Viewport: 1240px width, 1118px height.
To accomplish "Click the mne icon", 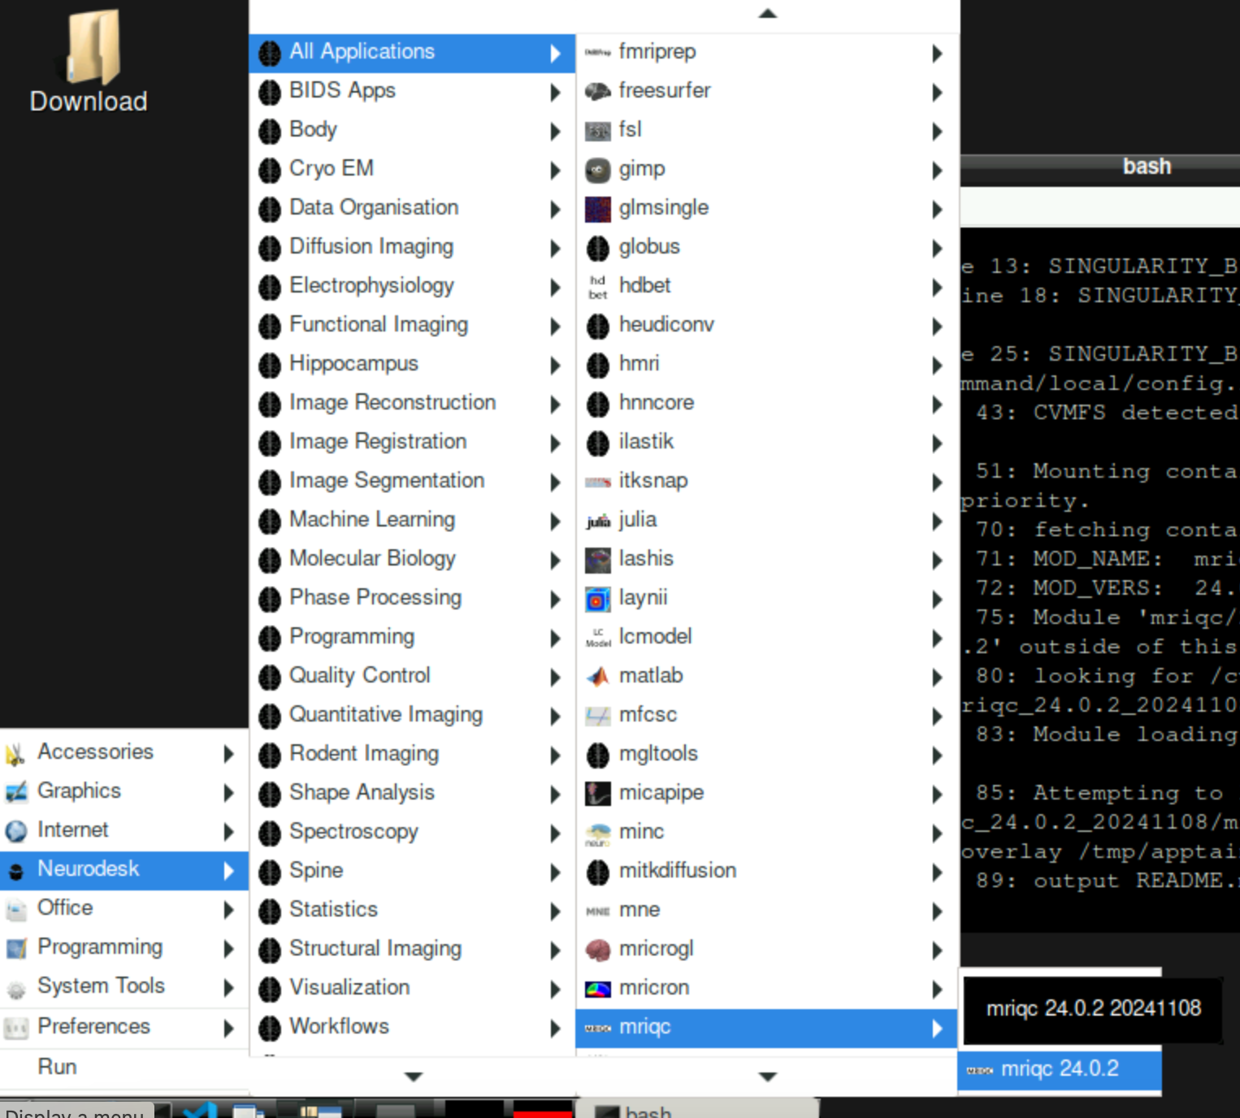I will pyautogui.click(x=597, y=911).
